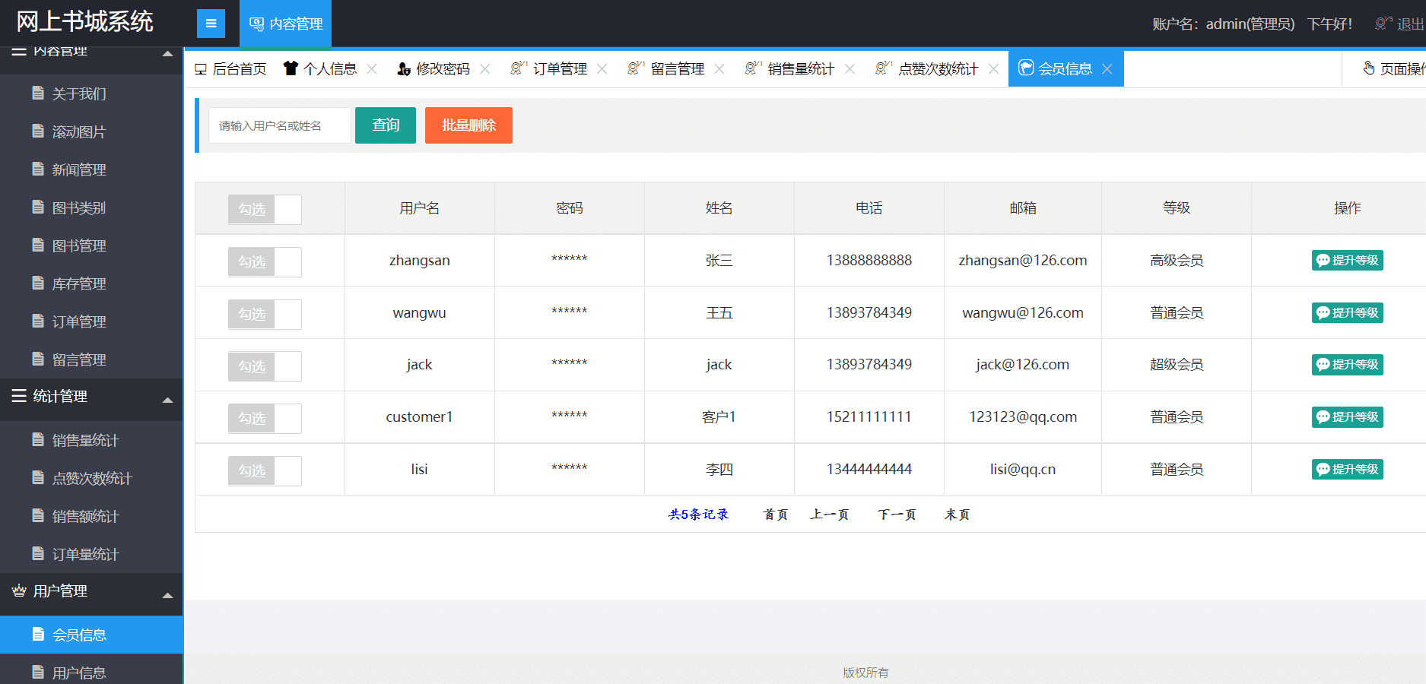Open 点赞次数统计 in the sidebar

(x=91, y=478)
